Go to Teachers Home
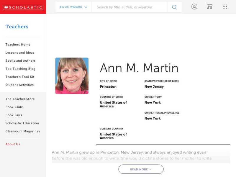The width and height of the screenshot is (236, 177). click(18, 45)
